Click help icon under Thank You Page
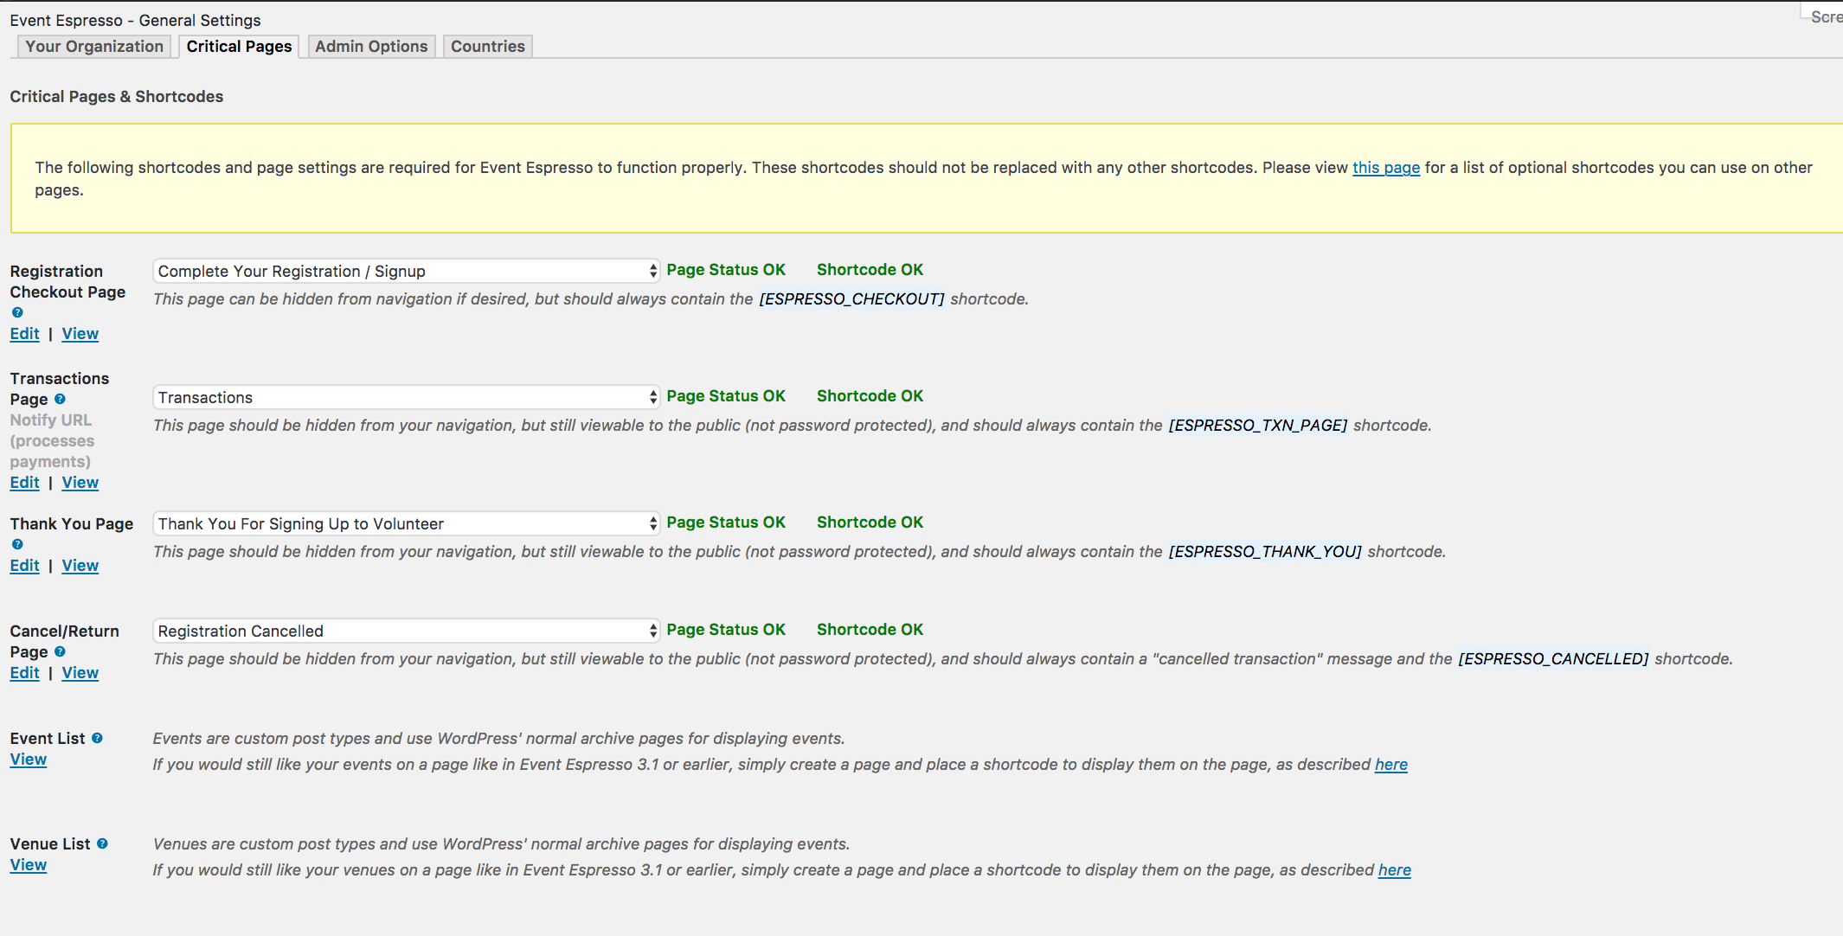Viewport: 1843px width, 936px height. pyautogui.click(x=17, y=545)
